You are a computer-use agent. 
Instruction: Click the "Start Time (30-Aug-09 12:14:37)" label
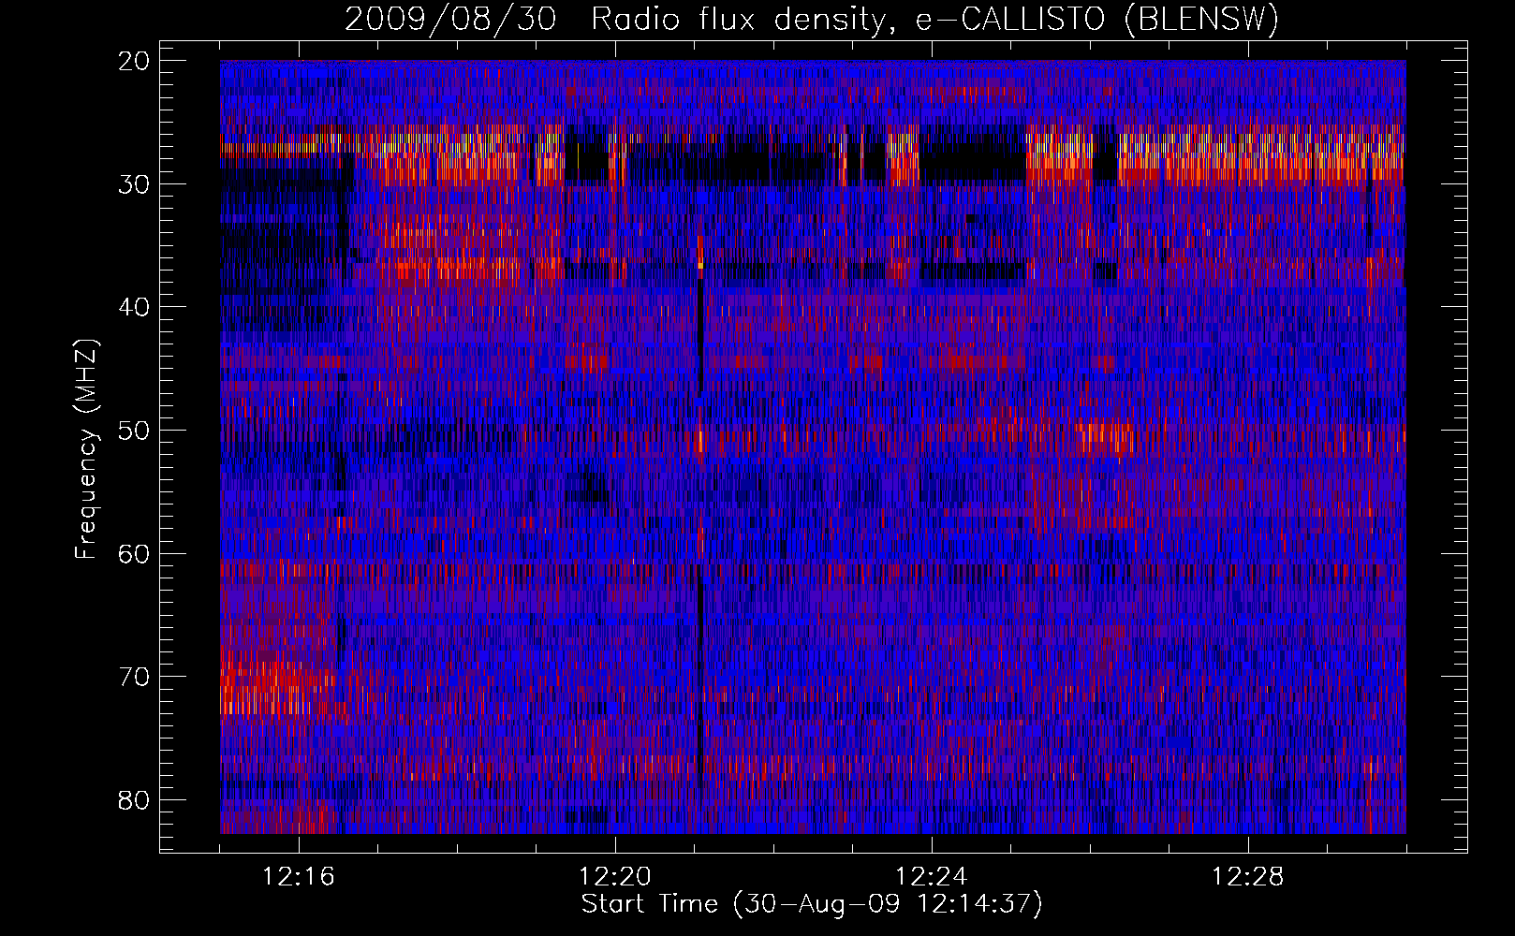click(x=812, y=904)
